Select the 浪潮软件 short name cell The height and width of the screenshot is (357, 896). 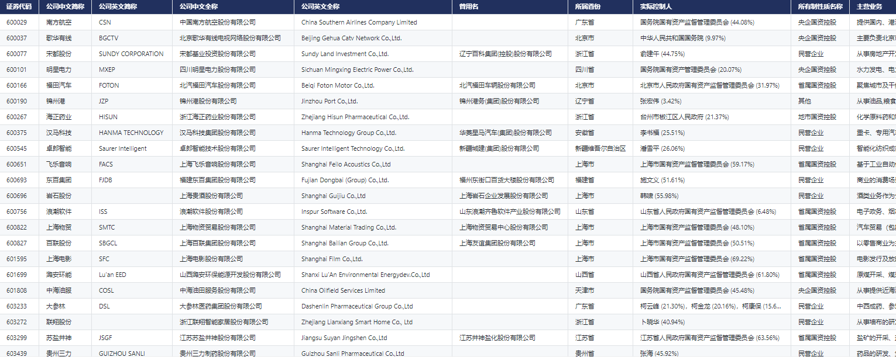[x=66, y=212]
